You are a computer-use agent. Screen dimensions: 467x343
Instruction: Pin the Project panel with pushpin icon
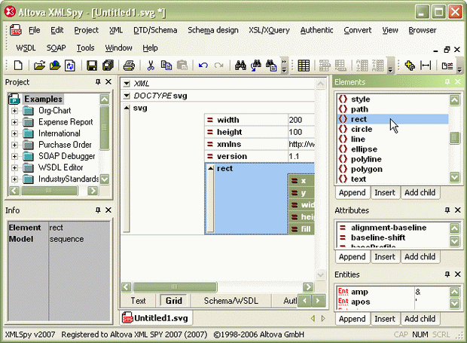click(x=97, y=82)
